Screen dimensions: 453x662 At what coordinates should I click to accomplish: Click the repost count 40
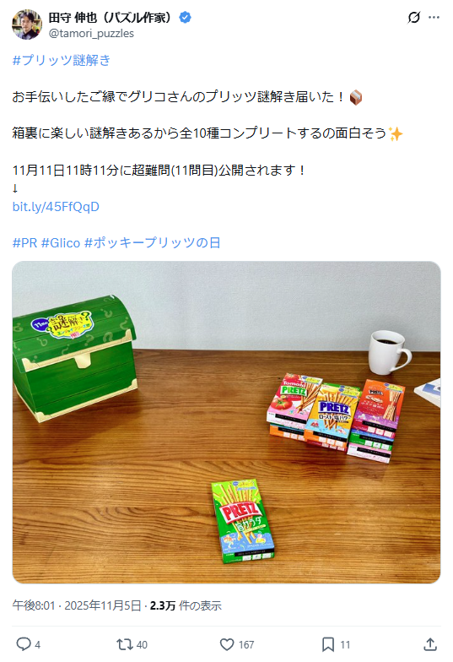coord(142,645)
